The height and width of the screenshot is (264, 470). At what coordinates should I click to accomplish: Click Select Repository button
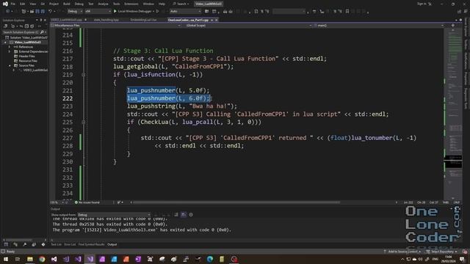(x=441, y=252)
